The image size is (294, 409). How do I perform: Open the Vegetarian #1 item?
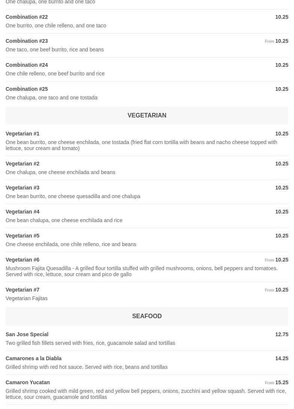click(x=22, y=134)
